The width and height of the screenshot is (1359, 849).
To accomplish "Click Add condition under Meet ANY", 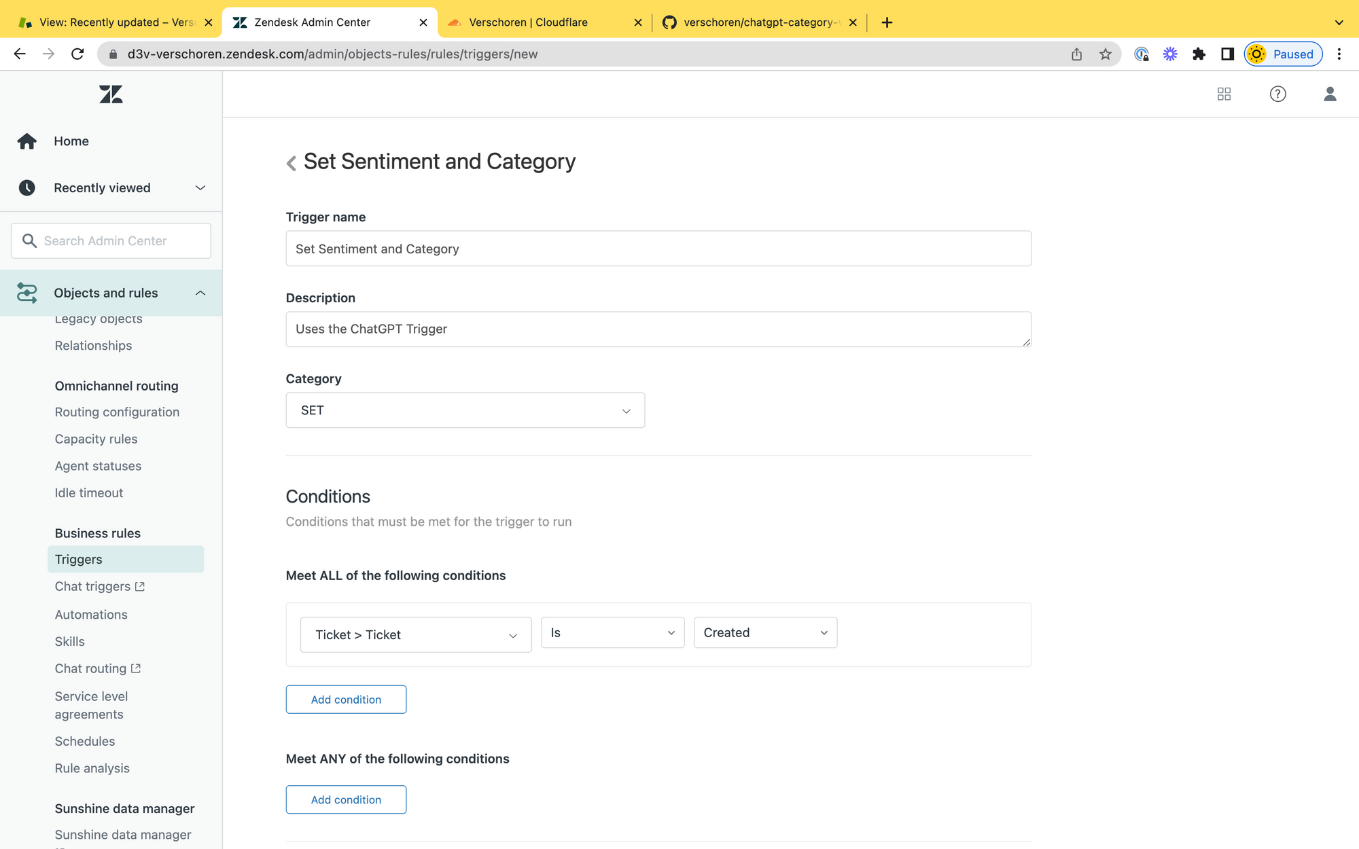I will (346, 800).
